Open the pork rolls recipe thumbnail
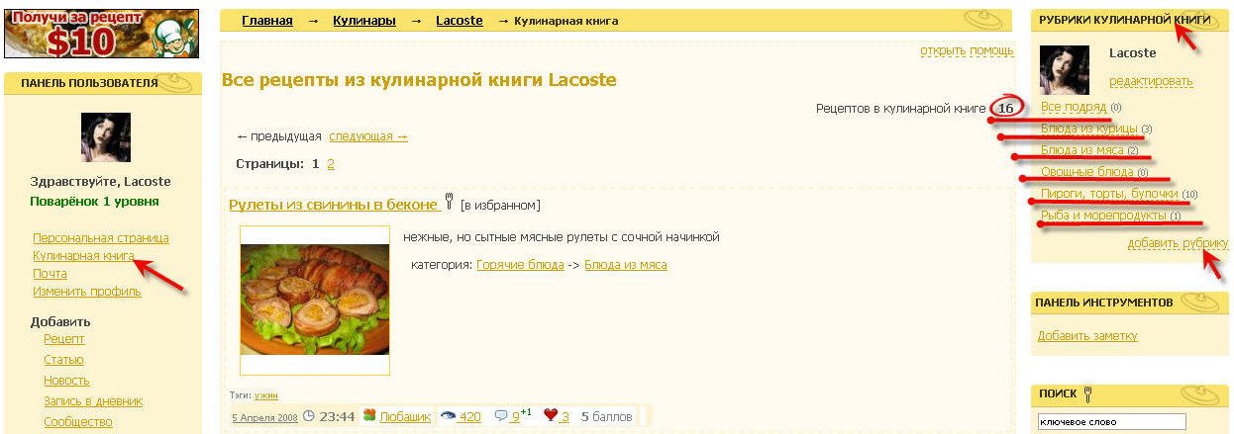The height and width of the screenshot is (434, 1234). coord(315,301)
